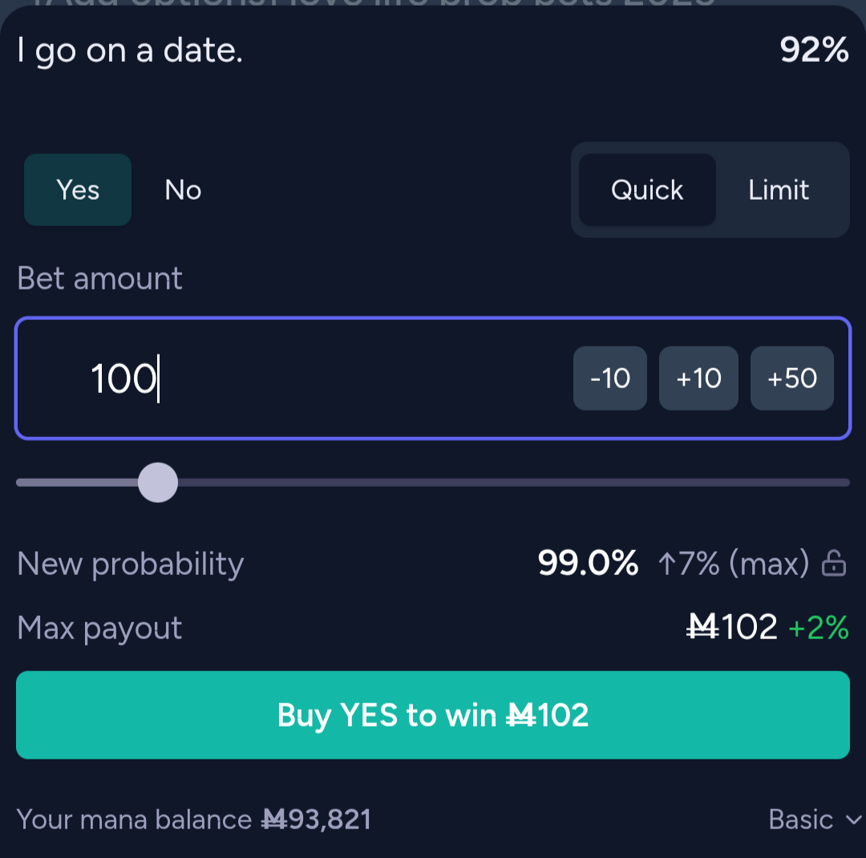Subtract 10 from bet amount

coord(610,378)
